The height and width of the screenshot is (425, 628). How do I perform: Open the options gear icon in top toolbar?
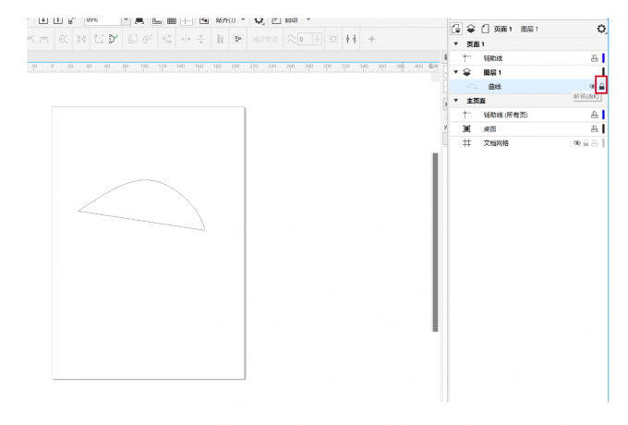(259, 18)
